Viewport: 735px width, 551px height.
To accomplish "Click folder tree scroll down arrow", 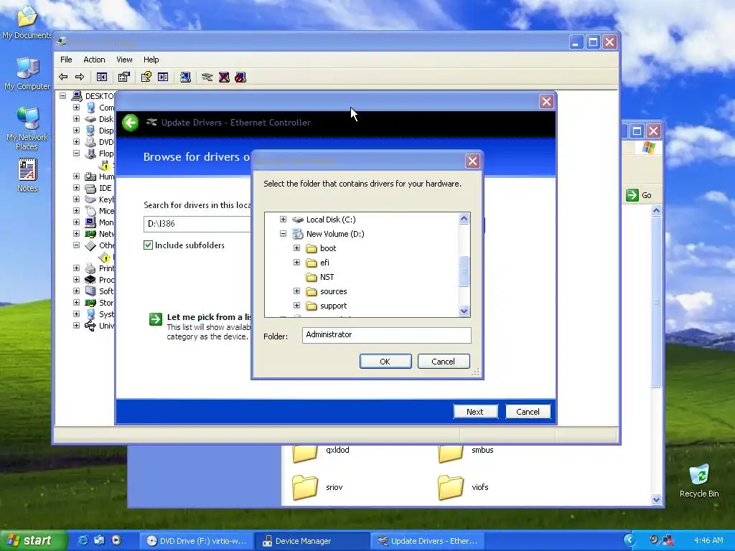I will tap(464, 311).
